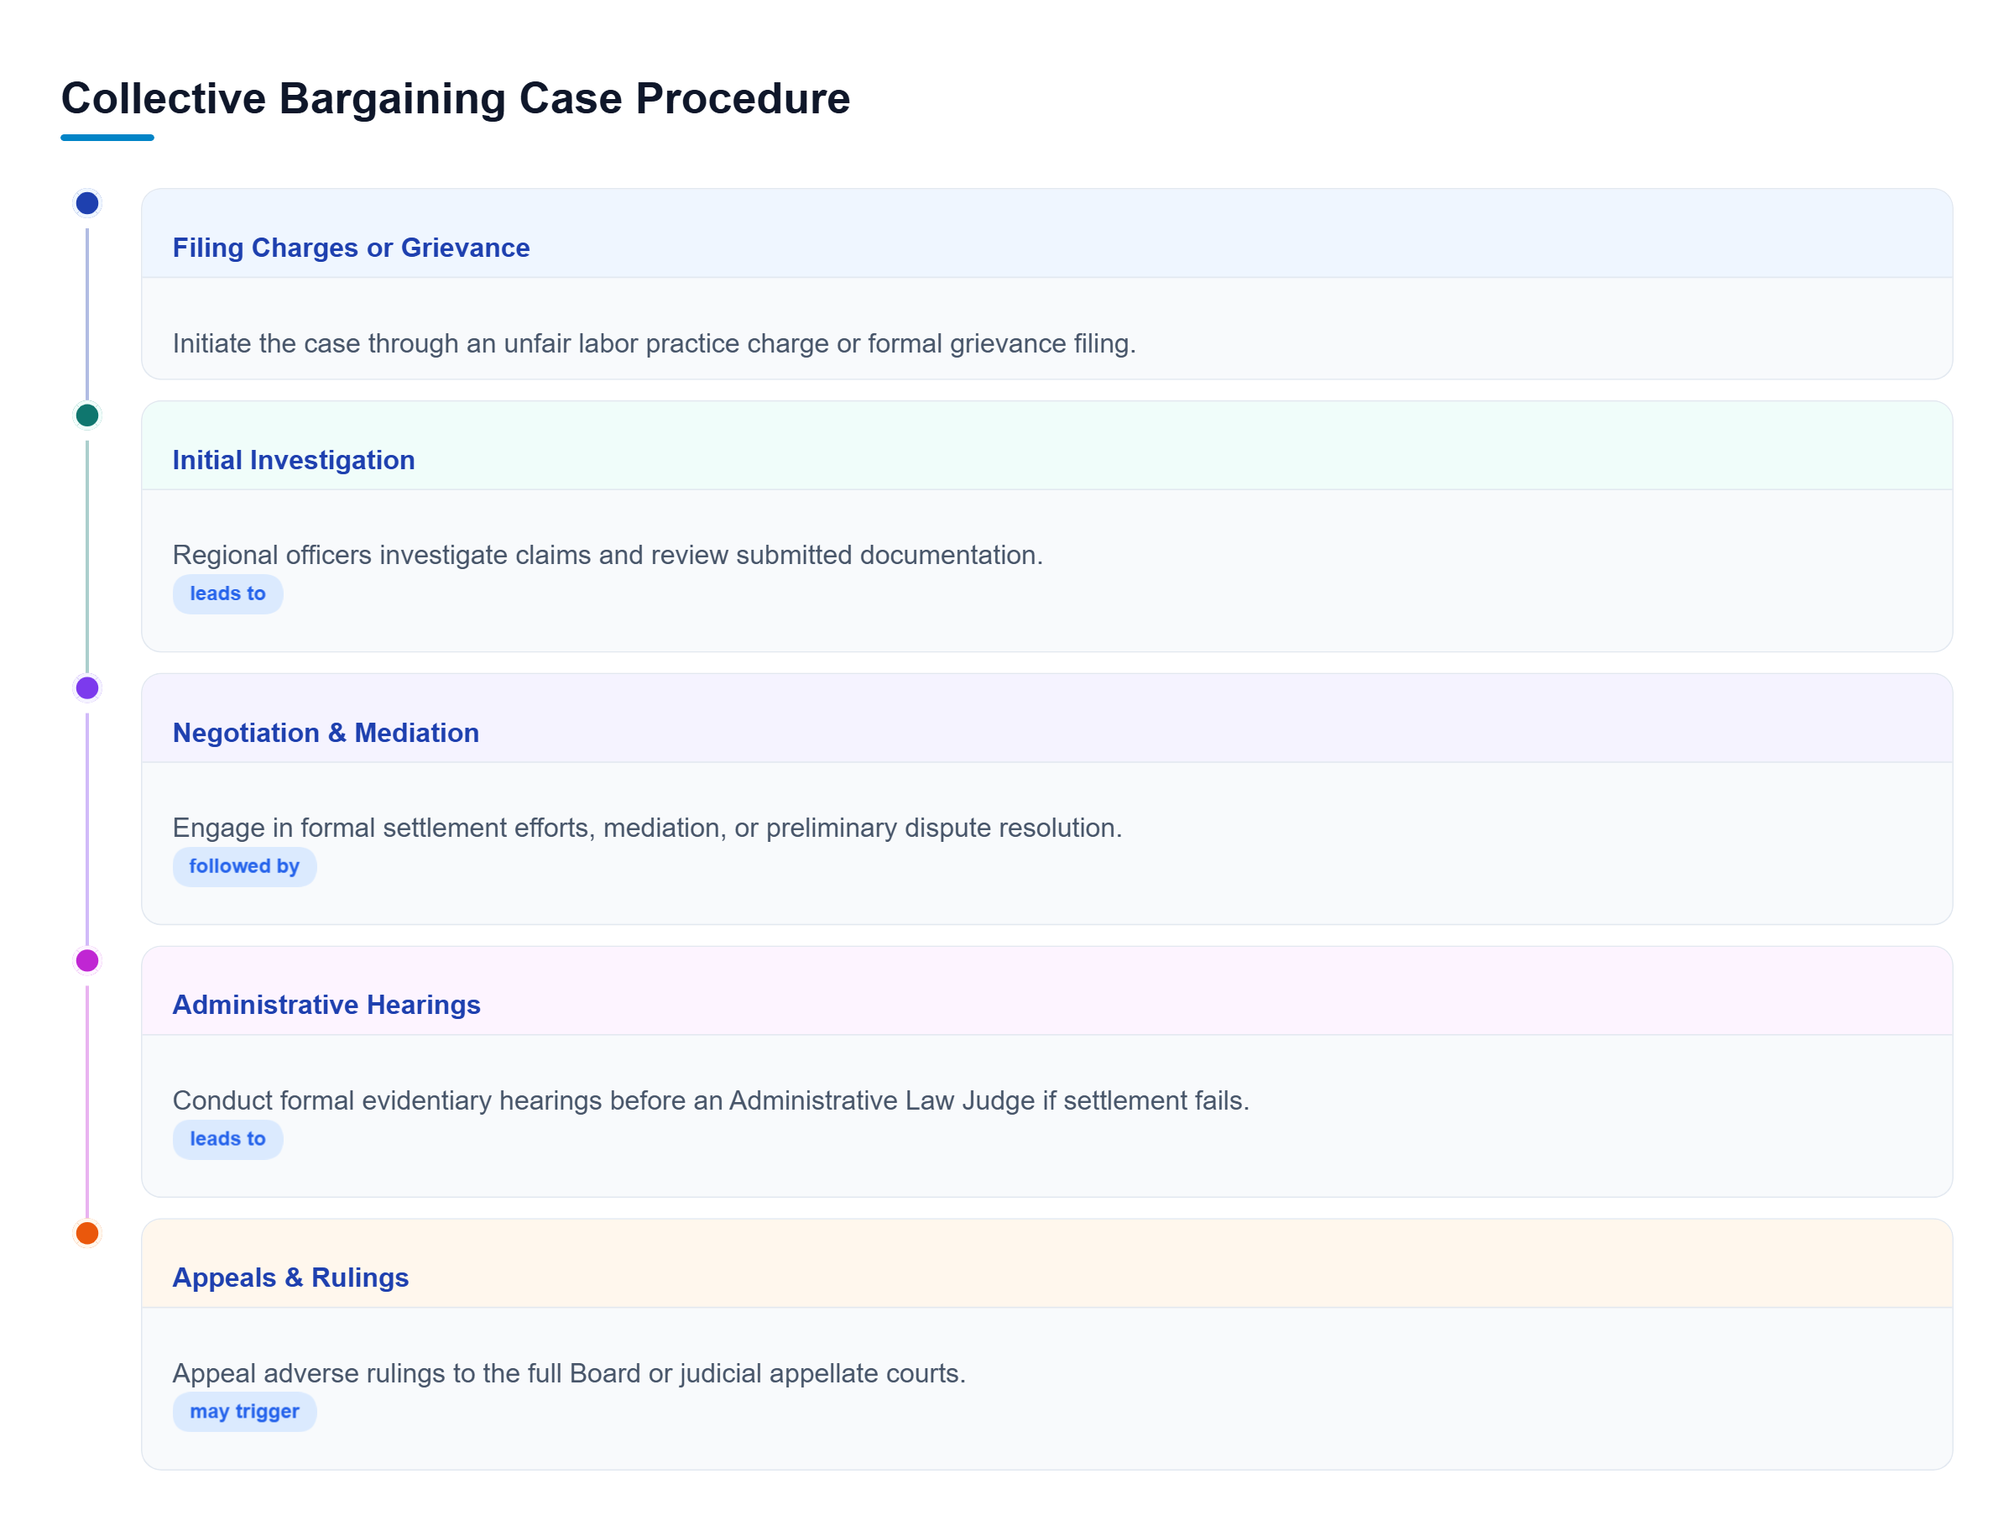Click the text 'Conduct formal evidentiary hearings'
Image resolution: width=2014 pixels, height=1531 pixels.
point(387,1101)
